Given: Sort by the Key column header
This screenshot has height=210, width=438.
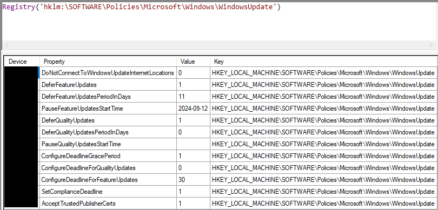Looking at the screenshot, I should click(x=324, y=62).
